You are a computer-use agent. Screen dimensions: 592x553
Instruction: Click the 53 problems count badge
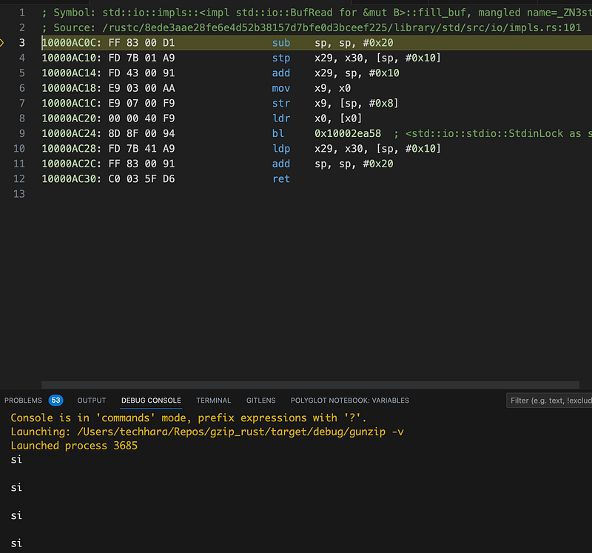tap(55, 400)
